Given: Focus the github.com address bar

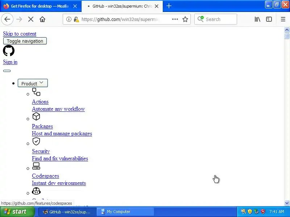Looking at the screenshot, I should pyautogui.click(x=120, y=19).
